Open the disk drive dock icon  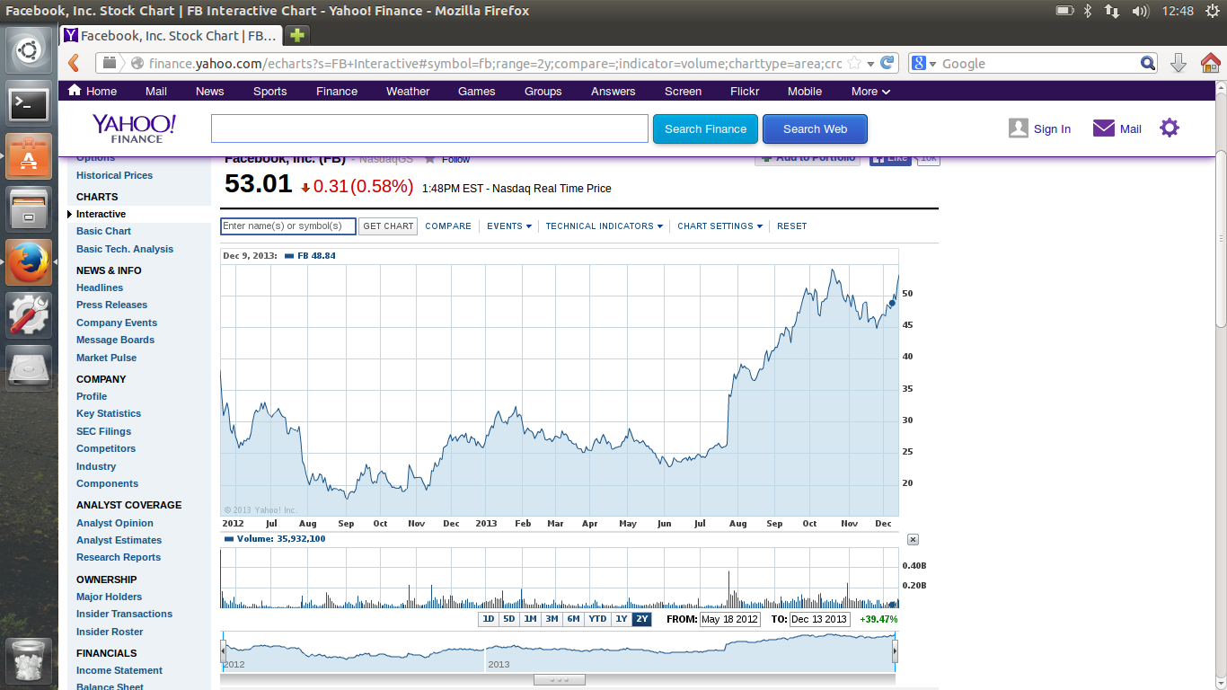[29, 367]
